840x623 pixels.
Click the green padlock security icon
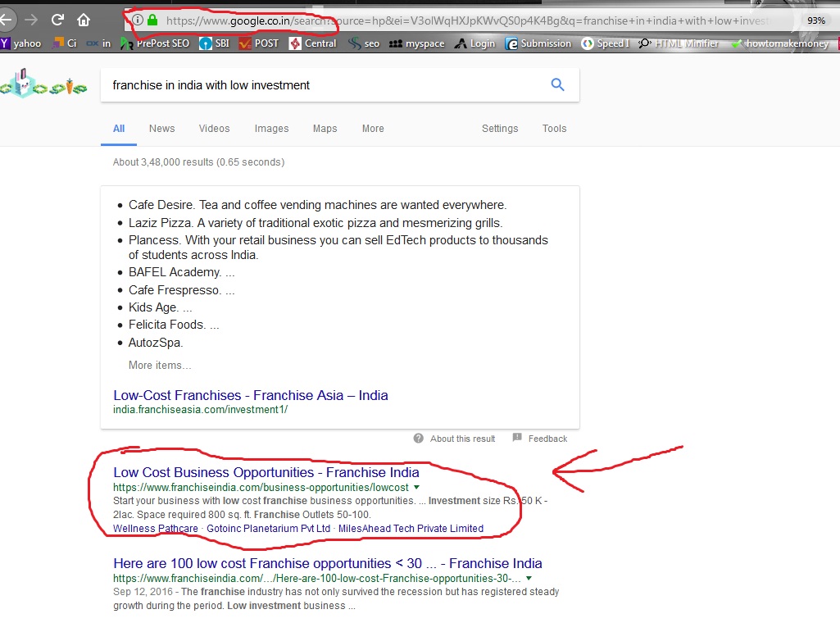tap(152, 20)
